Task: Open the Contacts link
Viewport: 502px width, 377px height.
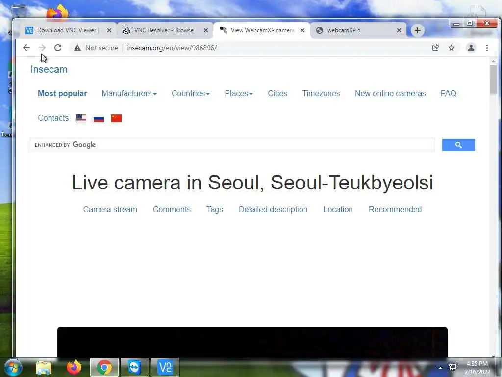Action: [53, 118]
